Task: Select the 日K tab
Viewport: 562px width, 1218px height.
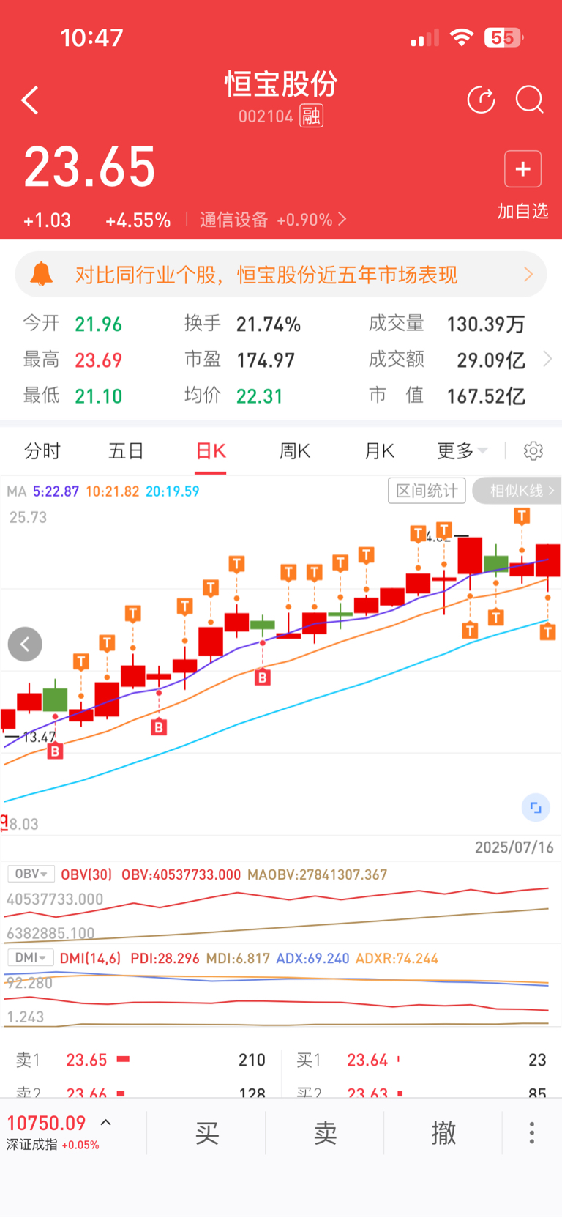Action: [x=211, y=450]
